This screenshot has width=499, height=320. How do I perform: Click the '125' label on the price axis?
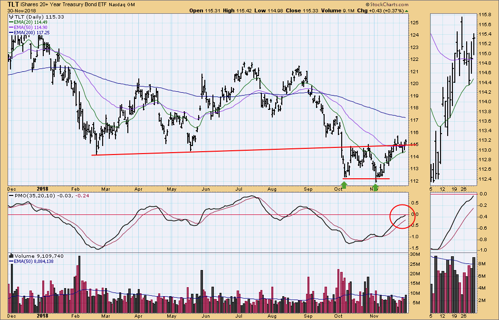pyautogui.click(x=414, y=23)
